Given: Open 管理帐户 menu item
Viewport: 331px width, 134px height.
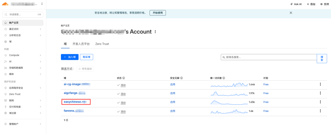Looking at the screenshot, I should 23,124.
